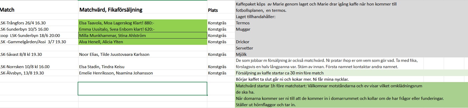Select the coop LSK-Sunderbyn 18/6 20:00 cell
Viewport: 468px width, 108px height.
pyautogui.click(x=30, y=36)
